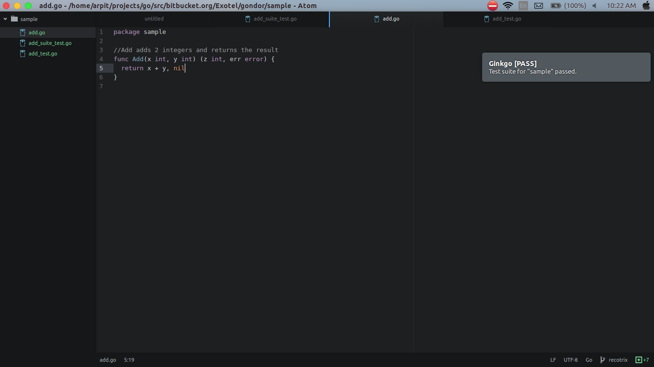Click the 10:22 AM clock
This screenshot has height=367, width=654.
[x=621, y=6]
